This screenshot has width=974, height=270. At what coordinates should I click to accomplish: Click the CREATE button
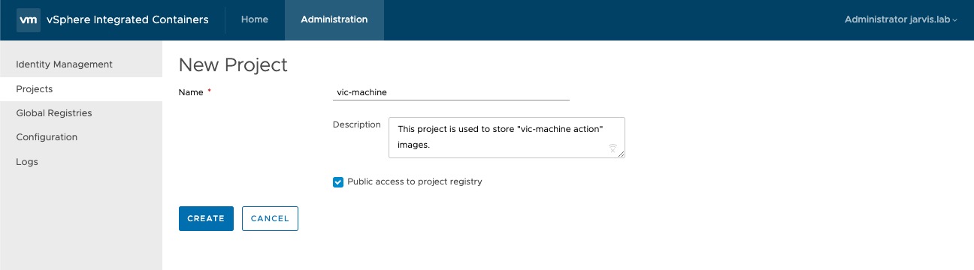coord(206,218)
